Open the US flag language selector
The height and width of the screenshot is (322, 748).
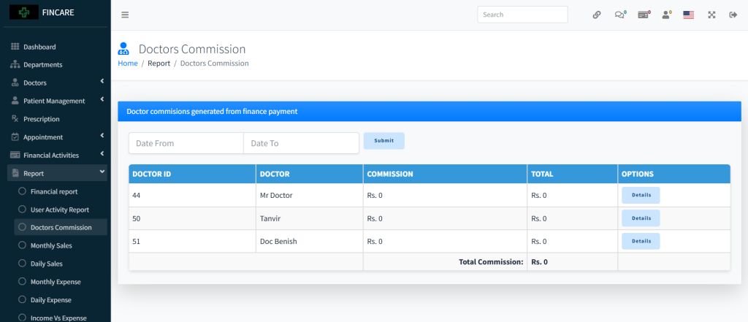point(688,15)
